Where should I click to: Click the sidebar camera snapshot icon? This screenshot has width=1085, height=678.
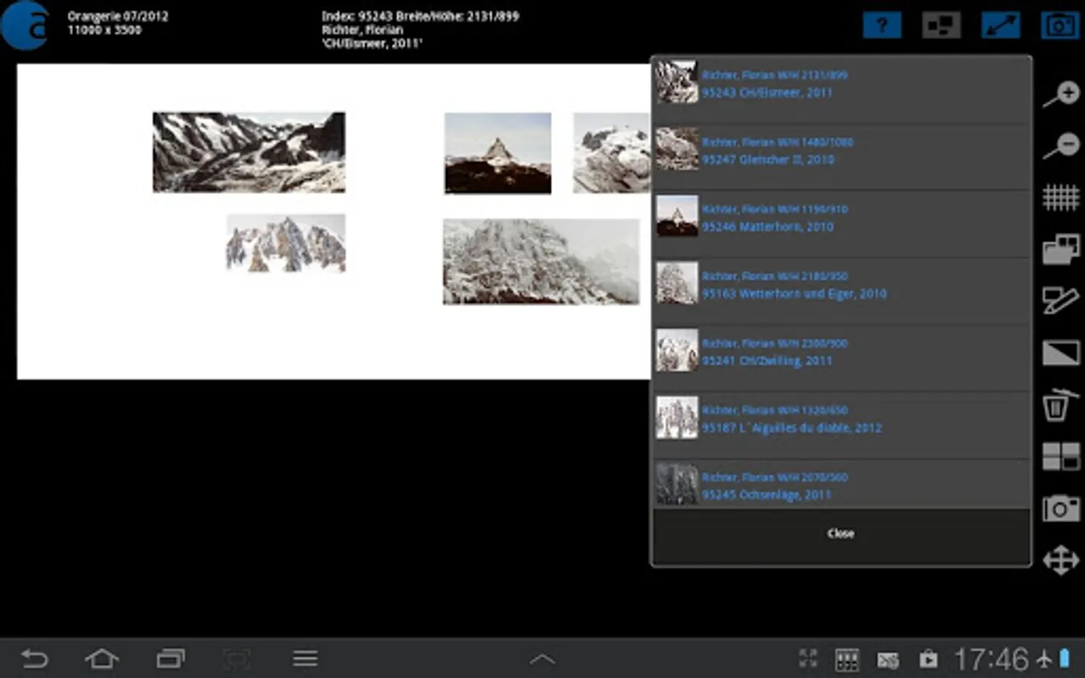[x=1060, y=508]
